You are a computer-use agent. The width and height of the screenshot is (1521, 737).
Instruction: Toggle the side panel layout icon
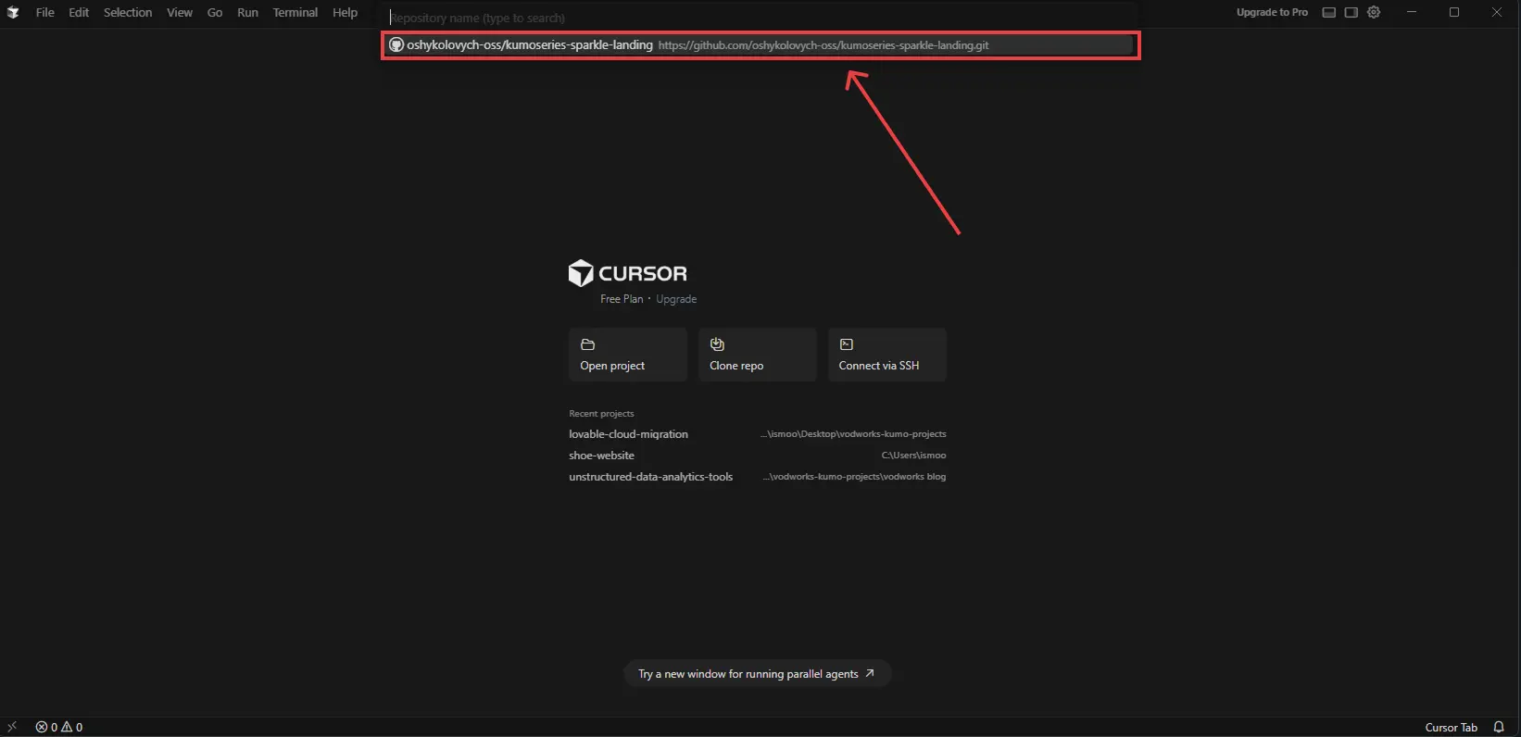click(1351, 12)
